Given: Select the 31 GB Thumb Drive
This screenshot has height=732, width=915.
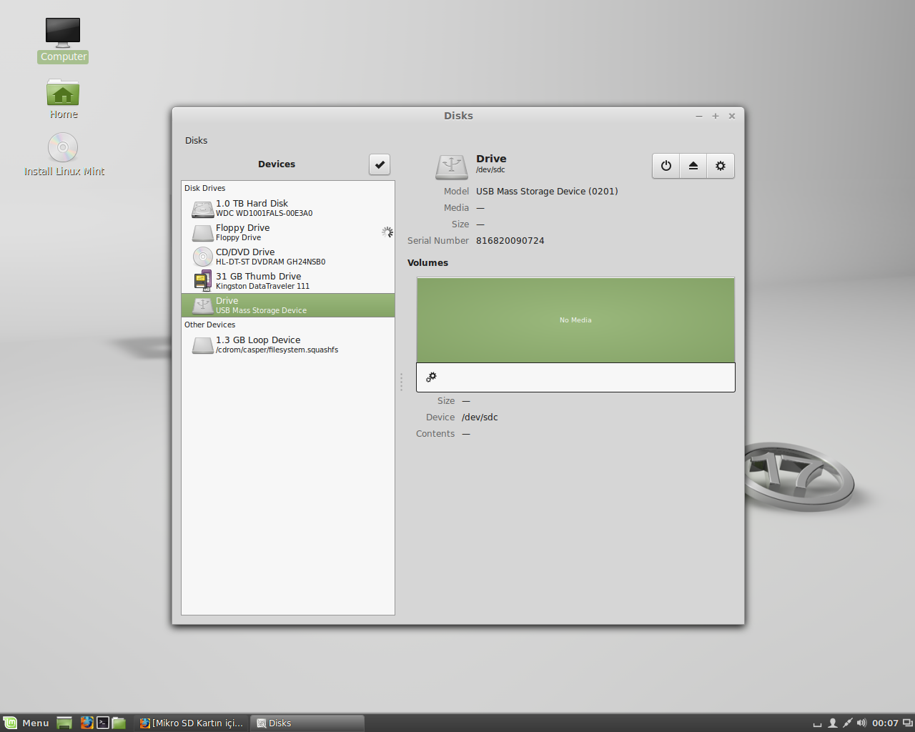Looking at the screenshot, I should click(x=288, y=281).
